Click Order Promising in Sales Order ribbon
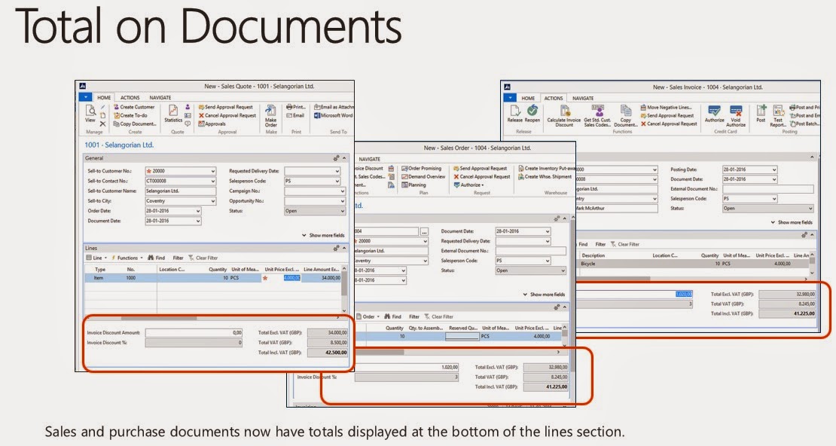This screenshot has width=836, height=446. (x=421, y=168)
